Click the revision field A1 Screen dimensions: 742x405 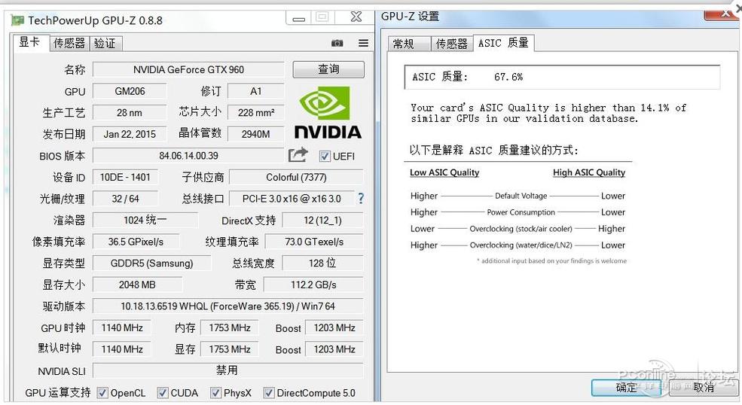pyautogui.click(x=256, y=91)
